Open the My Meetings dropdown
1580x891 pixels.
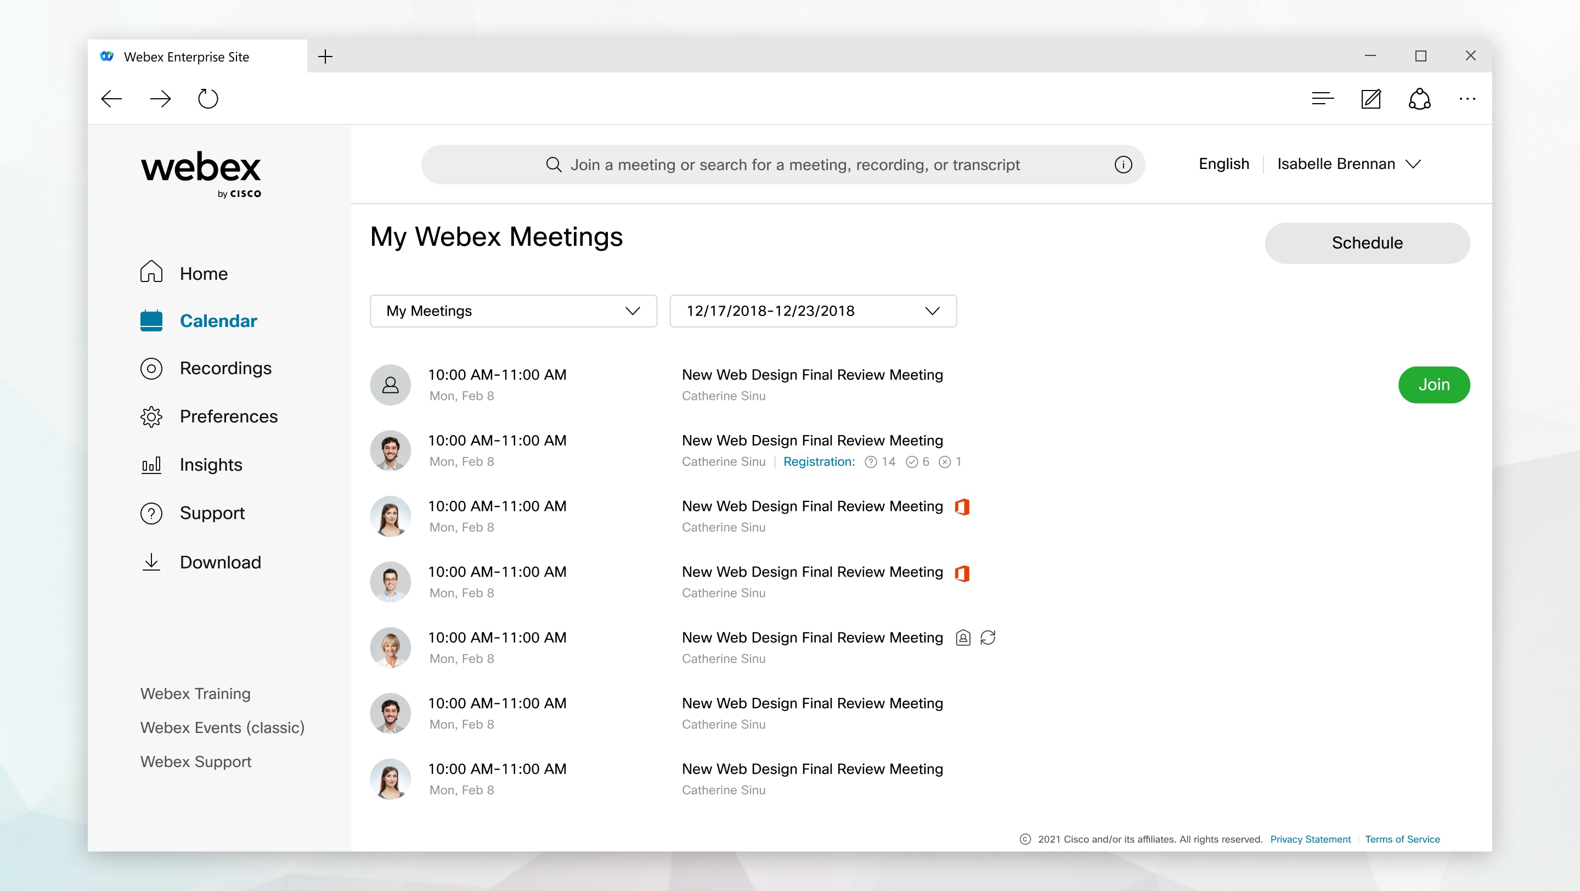(513, 311)
